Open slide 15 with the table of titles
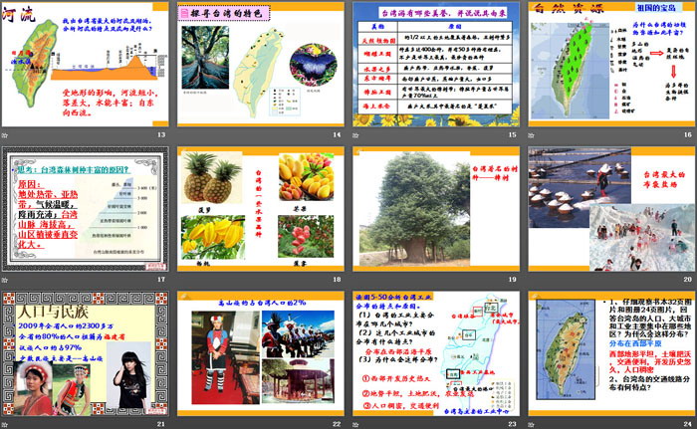Screen dimensions: 697x429 pyautogui.click(x=435, y=64)
